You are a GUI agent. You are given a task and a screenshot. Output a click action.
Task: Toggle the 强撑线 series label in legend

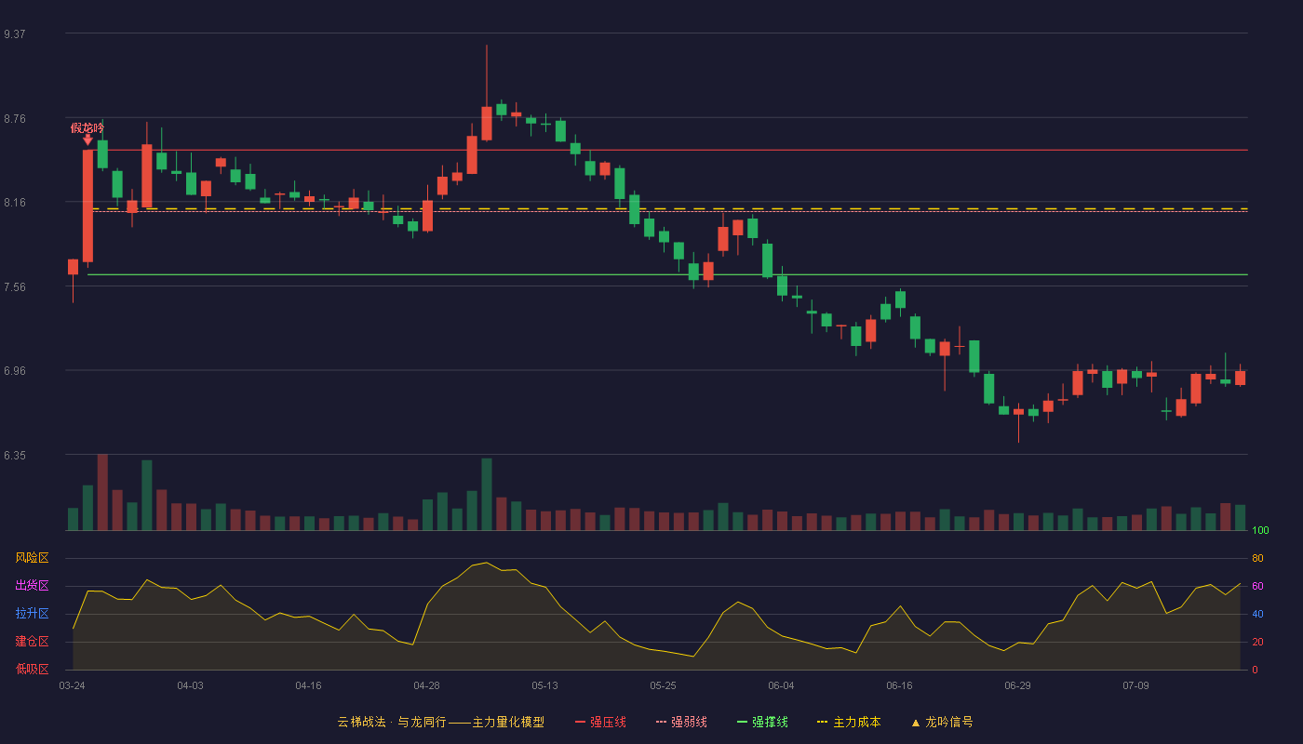coord(770,722)
